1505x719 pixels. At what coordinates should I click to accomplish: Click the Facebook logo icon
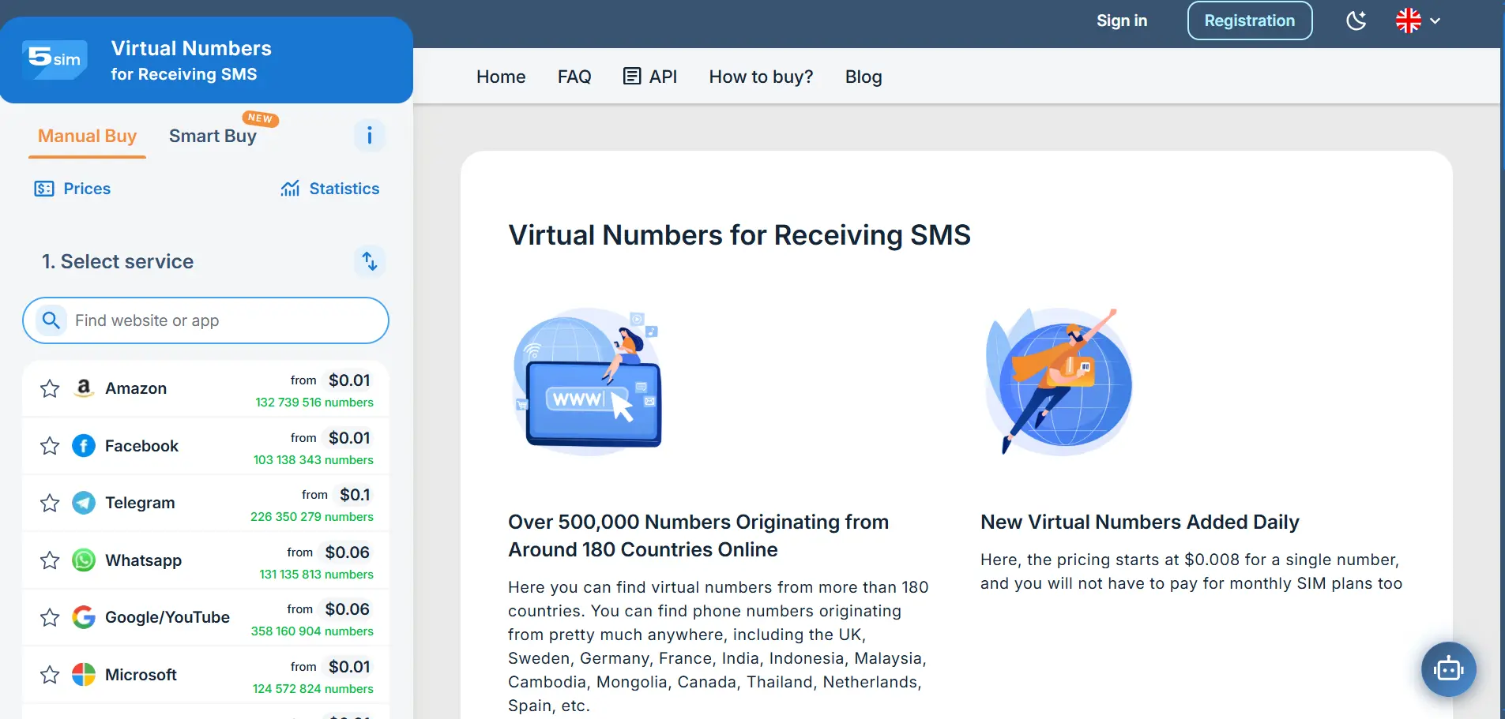click(84, 446)
